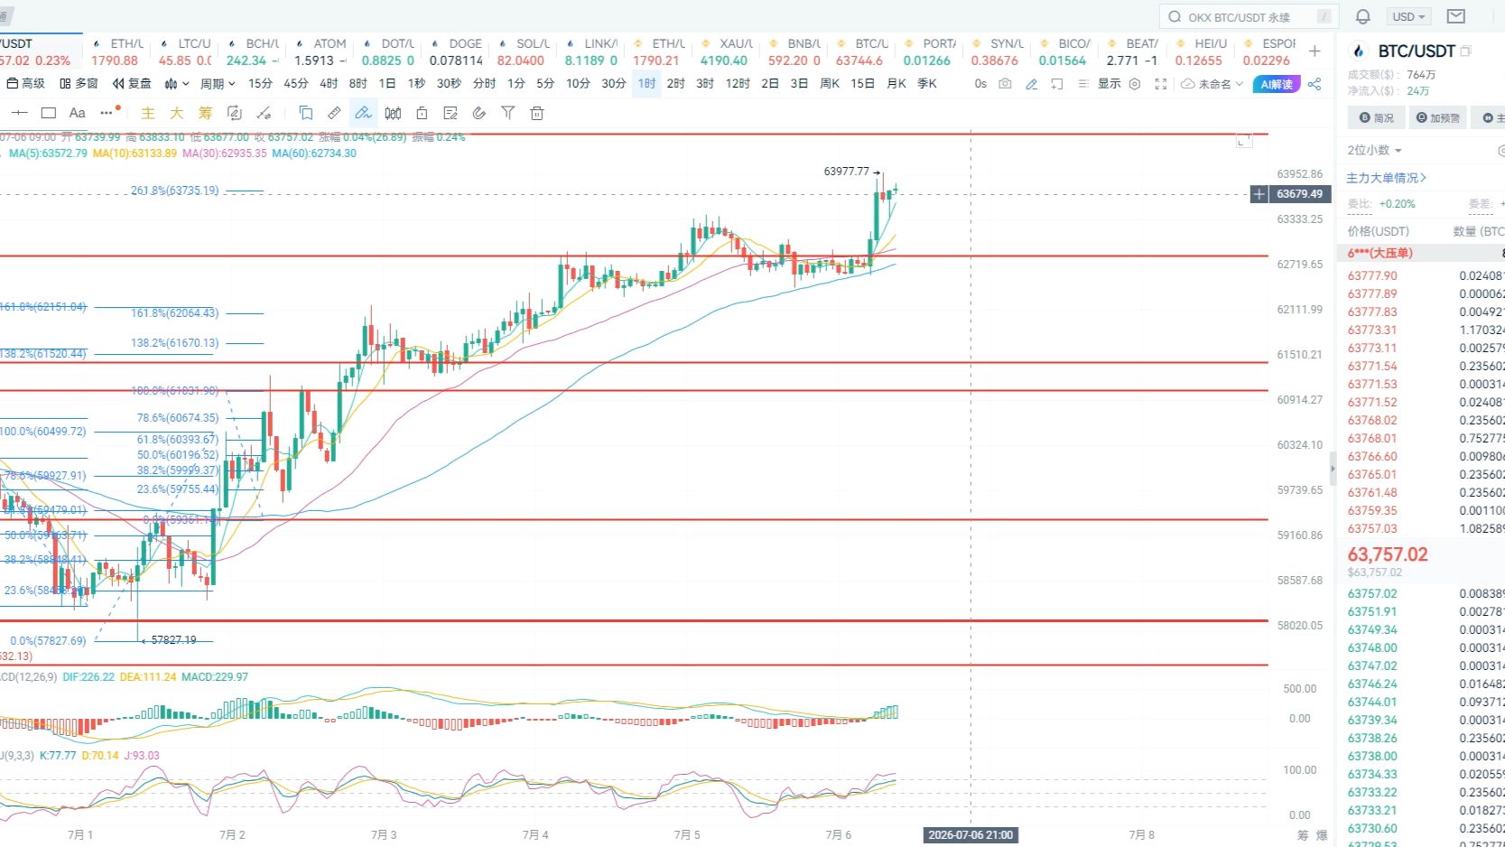Open the mail envelope icon
The image size is (1505, 847).
pos(1456,16)
